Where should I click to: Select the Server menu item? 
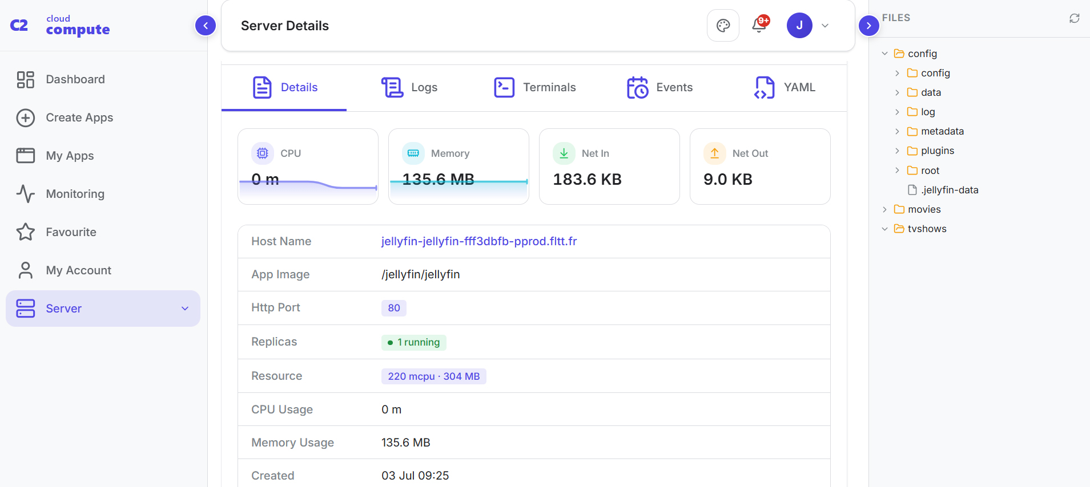click(103, 309)
